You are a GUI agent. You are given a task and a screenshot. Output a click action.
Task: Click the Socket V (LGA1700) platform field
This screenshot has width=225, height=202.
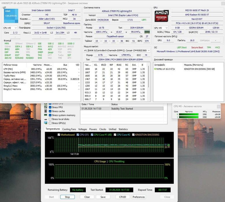(56, 28)
